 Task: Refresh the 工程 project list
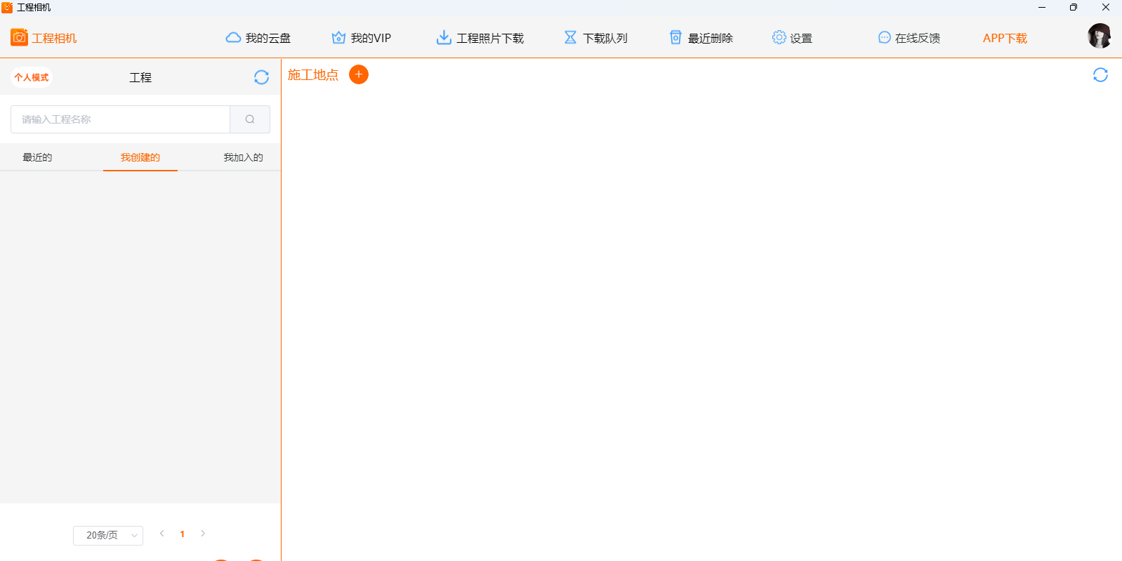[261, 77]
